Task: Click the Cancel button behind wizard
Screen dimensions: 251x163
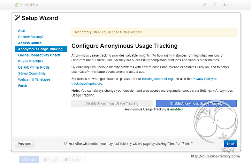Action: pyautogui.click(x=71, y=160)
